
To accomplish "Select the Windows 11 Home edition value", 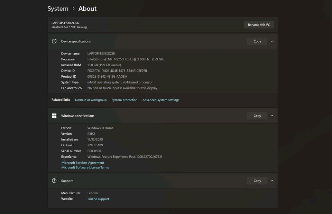I will pos(100,128).
